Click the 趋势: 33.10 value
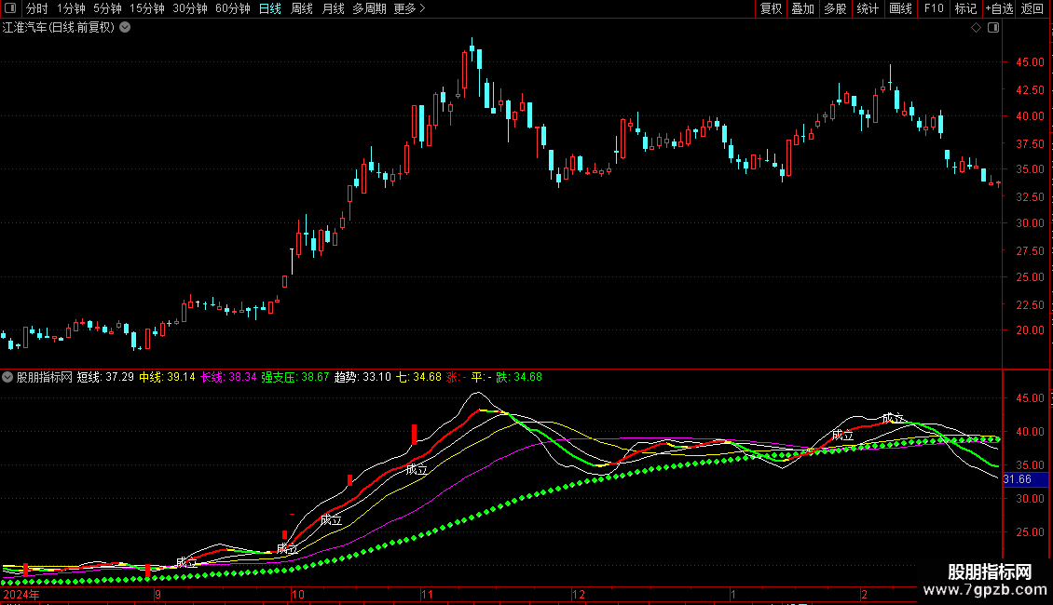The image size is (1053, 605). (x=362, y=377)
